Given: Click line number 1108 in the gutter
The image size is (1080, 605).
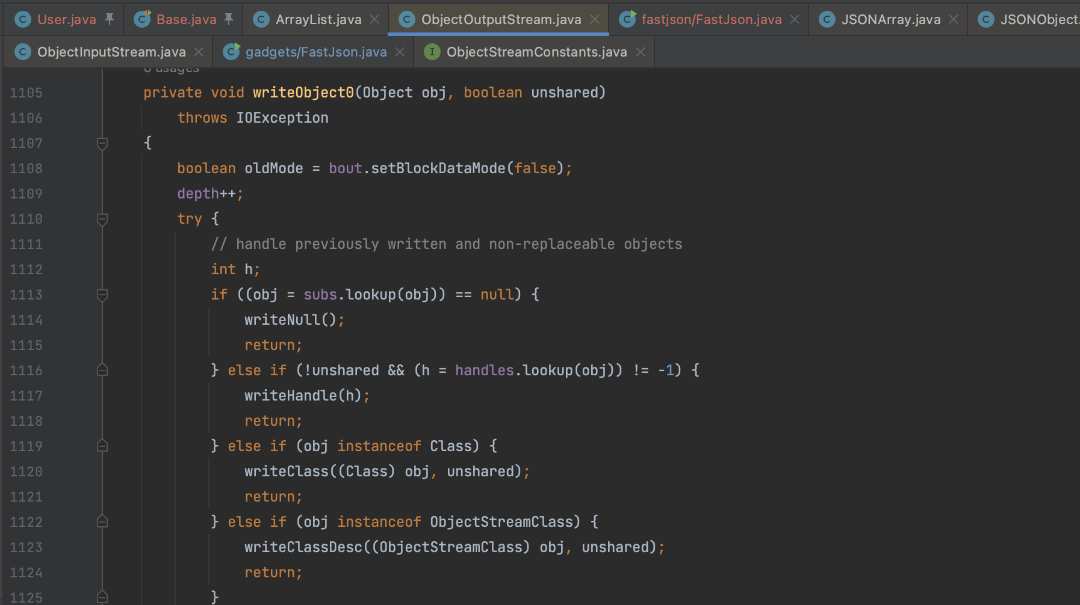Looking at the screenshot, I should 26,168.
